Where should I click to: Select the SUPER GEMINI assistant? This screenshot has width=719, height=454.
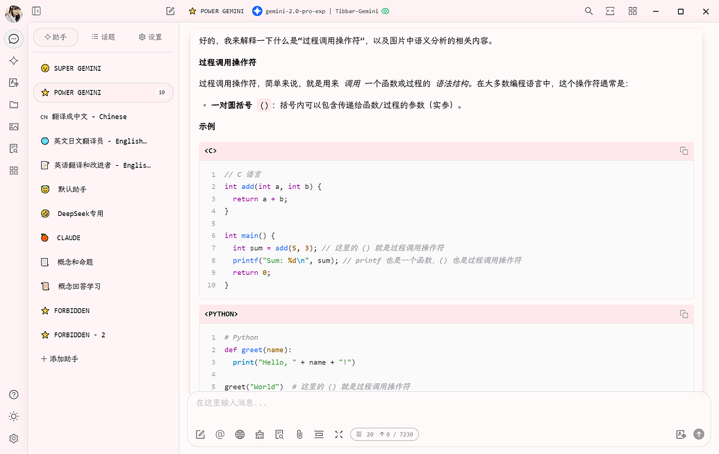tap(104, 68)
